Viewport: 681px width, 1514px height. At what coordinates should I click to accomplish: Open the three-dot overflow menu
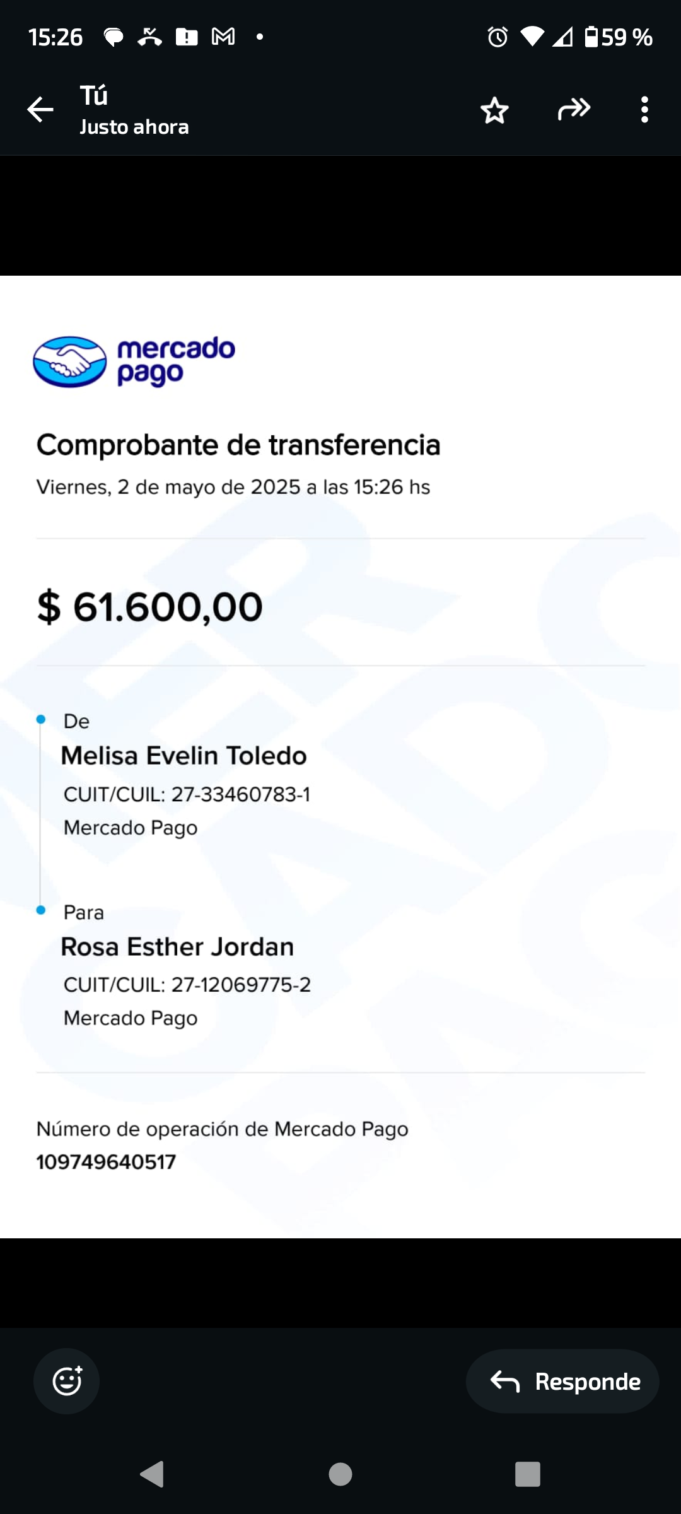pyautogui.click(x=644, y=110)
